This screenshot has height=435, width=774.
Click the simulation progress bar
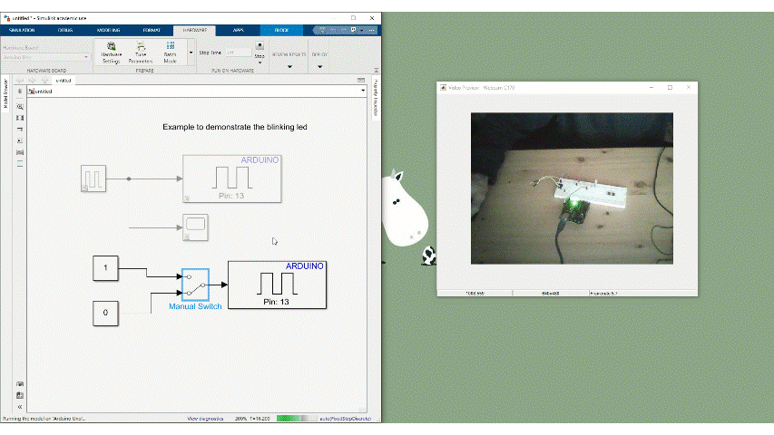coord(296,418)
